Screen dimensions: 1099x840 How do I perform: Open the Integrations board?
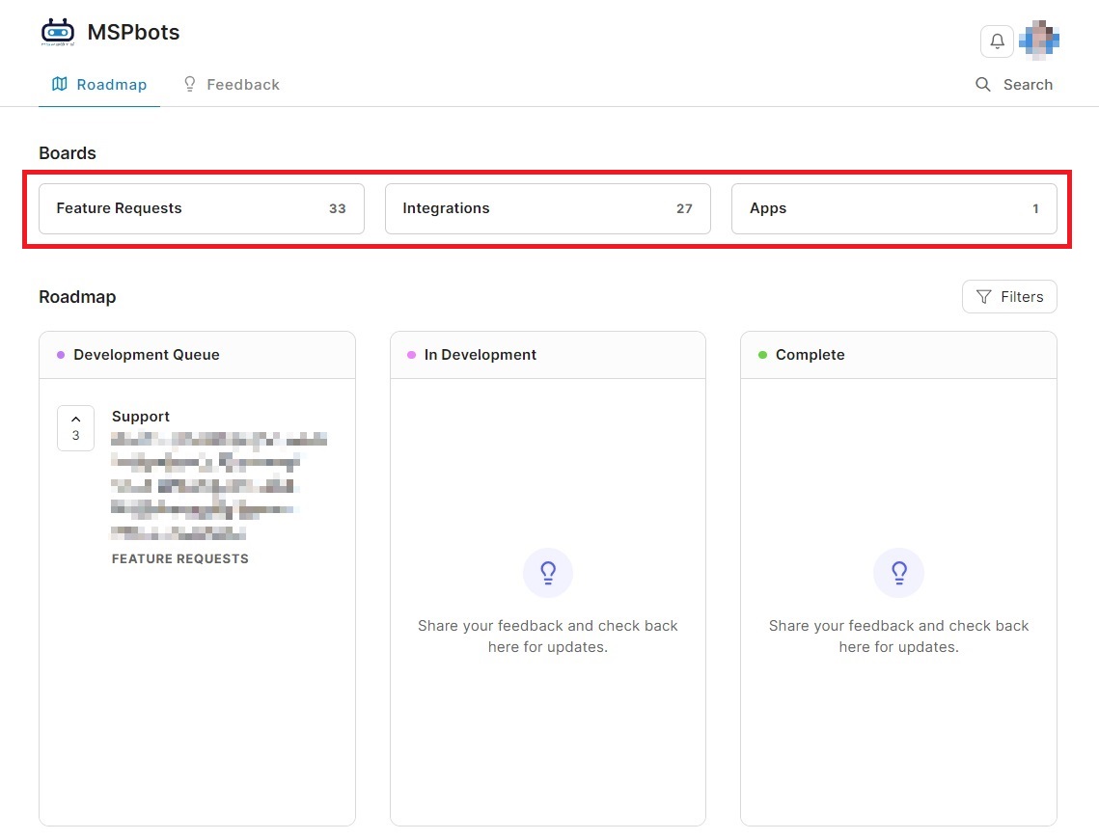tap(547, 208)
